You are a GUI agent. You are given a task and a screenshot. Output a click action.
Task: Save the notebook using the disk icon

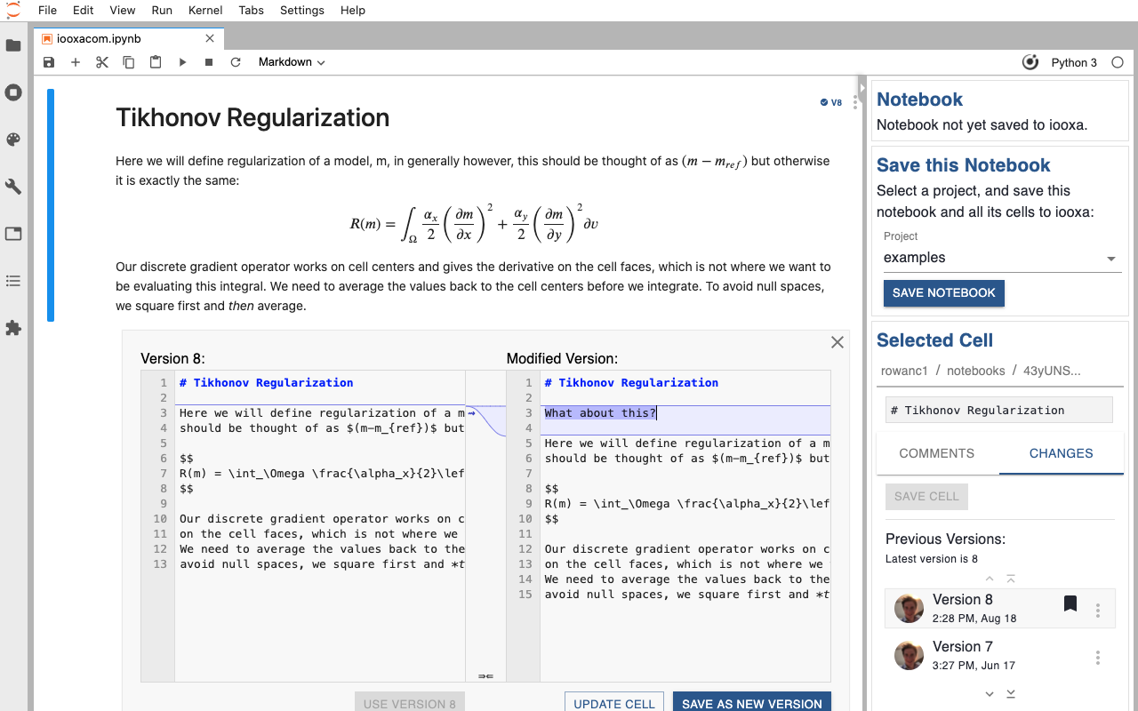click(x=48, y=62)
